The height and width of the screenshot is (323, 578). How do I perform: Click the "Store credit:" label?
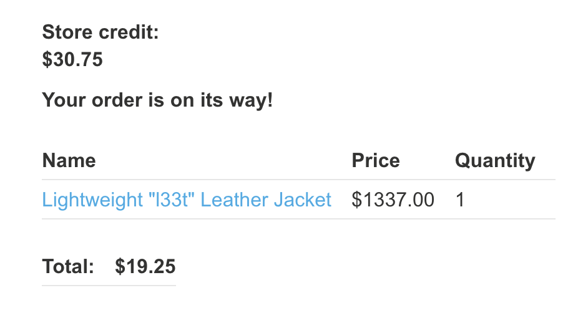pos(100,31)
